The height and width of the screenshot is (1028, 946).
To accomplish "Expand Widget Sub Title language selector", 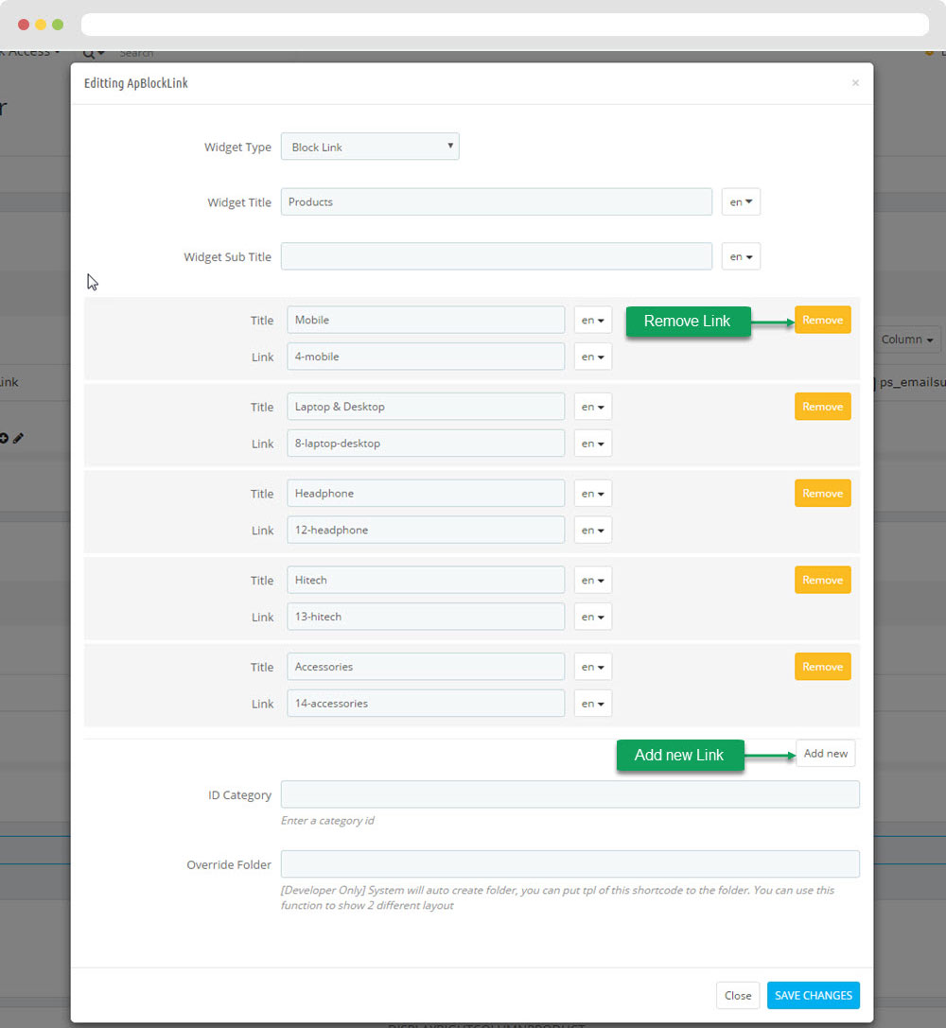I will (741, 257).
